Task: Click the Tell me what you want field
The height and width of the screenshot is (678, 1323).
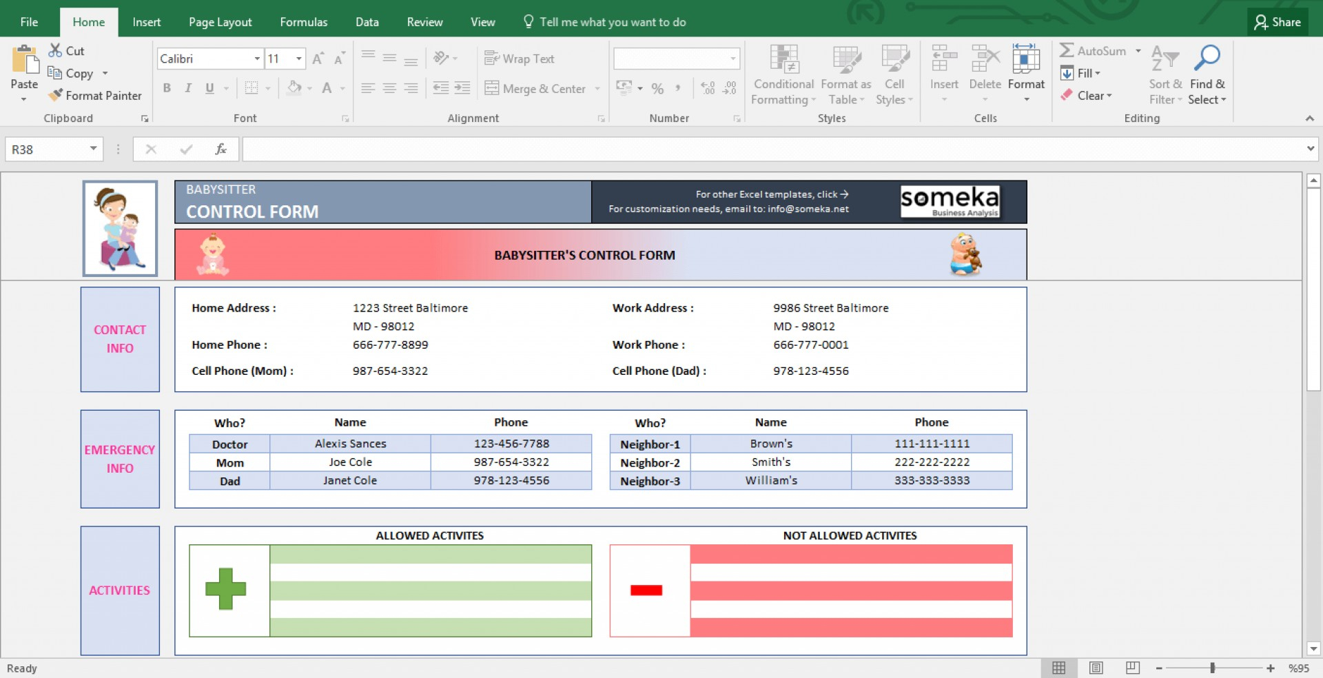Action: click(605, 22)
